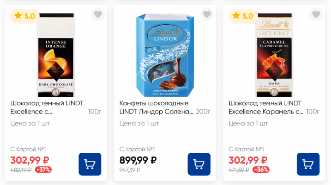Open the Excellence Caramel bar product image

pyautogui.click(x=274, y=54)
